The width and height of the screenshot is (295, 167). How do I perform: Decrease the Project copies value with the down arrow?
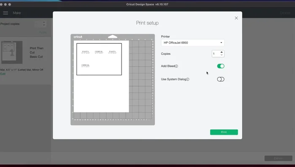[44, 25]
